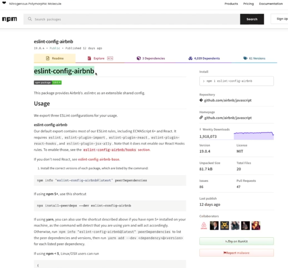Open the Documentation menu item
The width and height of the screenshot is (288, 268).
coord(271,4)
